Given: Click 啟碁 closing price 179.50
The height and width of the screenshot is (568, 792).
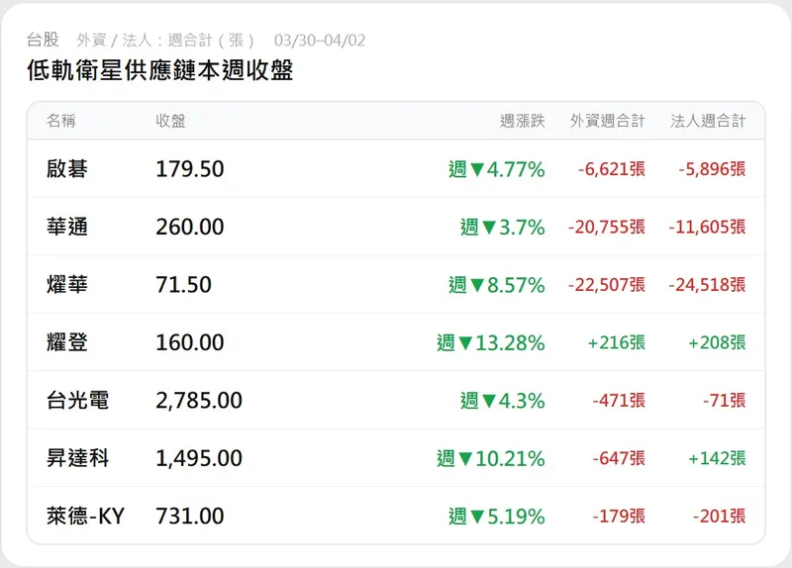Looking at the screenshot, I should [190, 169].
